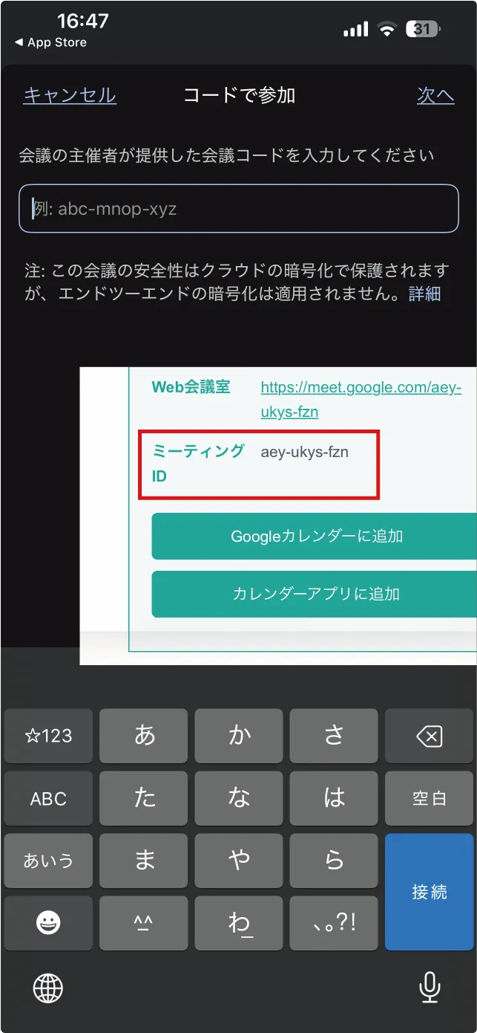
Task: Tap the か kana key
Action: (239, 736)
